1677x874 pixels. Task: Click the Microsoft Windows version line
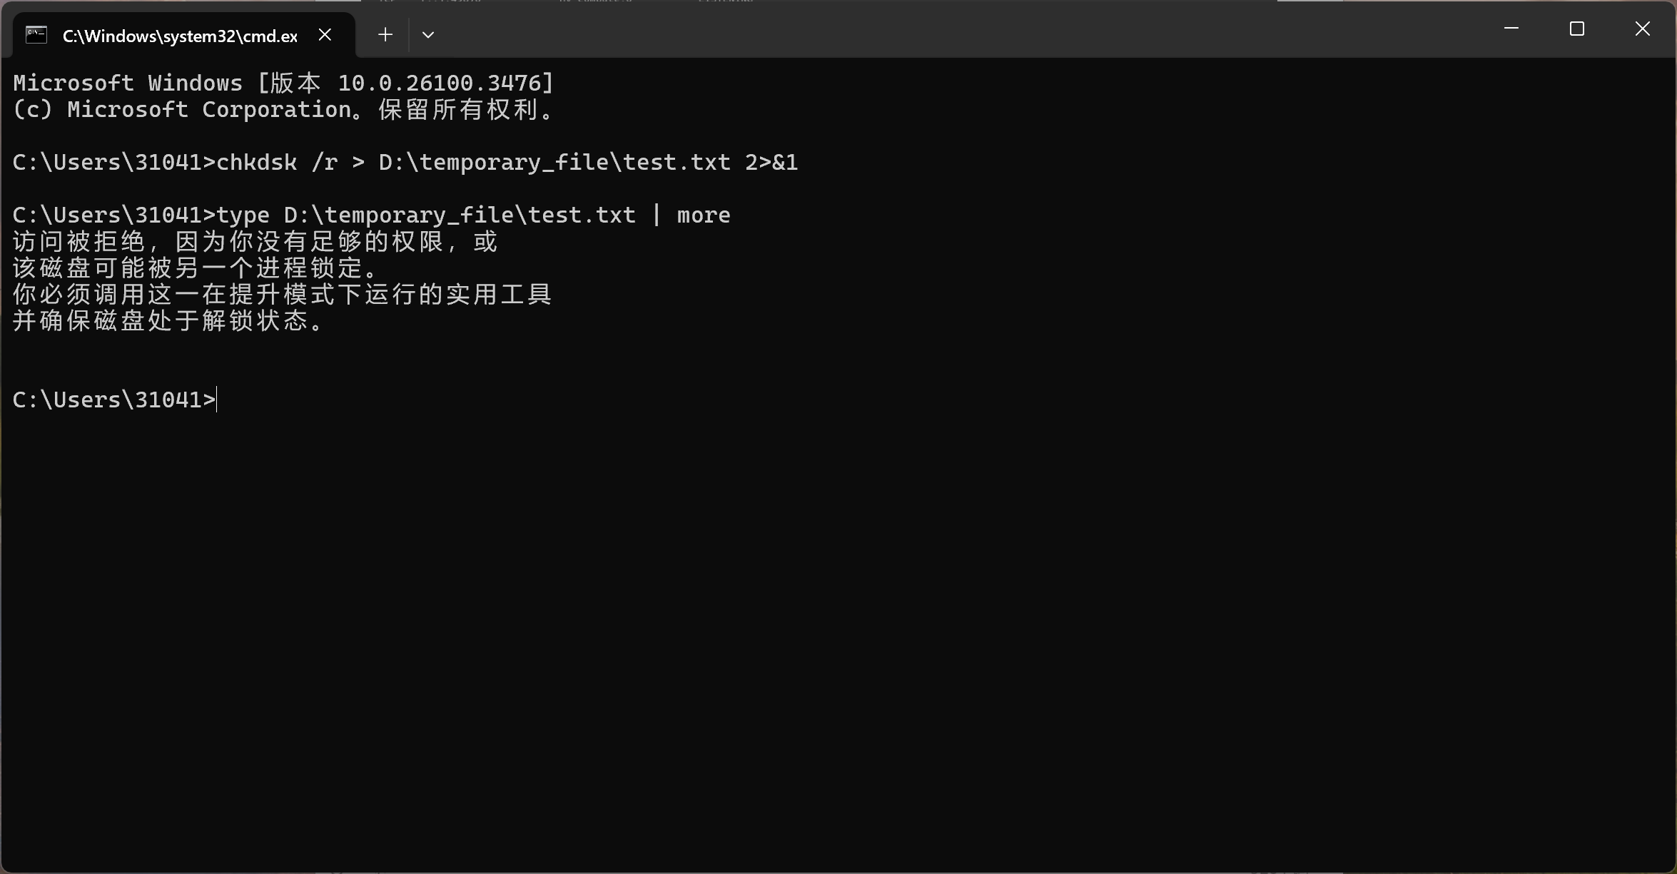point(283,83)
